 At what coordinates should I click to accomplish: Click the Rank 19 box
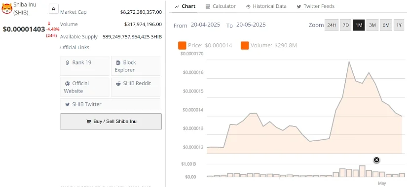coord(85,66)
